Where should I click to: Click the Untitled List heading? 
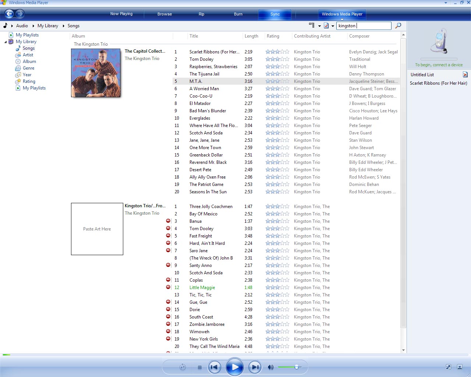click(x=422, y=75)
